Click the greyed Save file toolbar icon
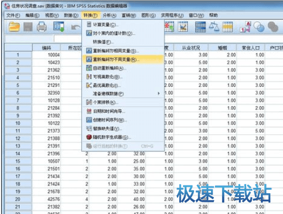Image resolution: width=283 pixels, height=214 pixels. tap(28, 27)
